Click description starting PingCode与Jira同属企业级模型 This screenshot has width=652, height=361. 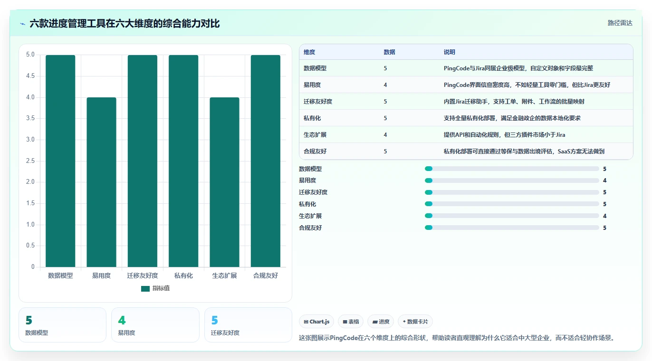(518, 68)
